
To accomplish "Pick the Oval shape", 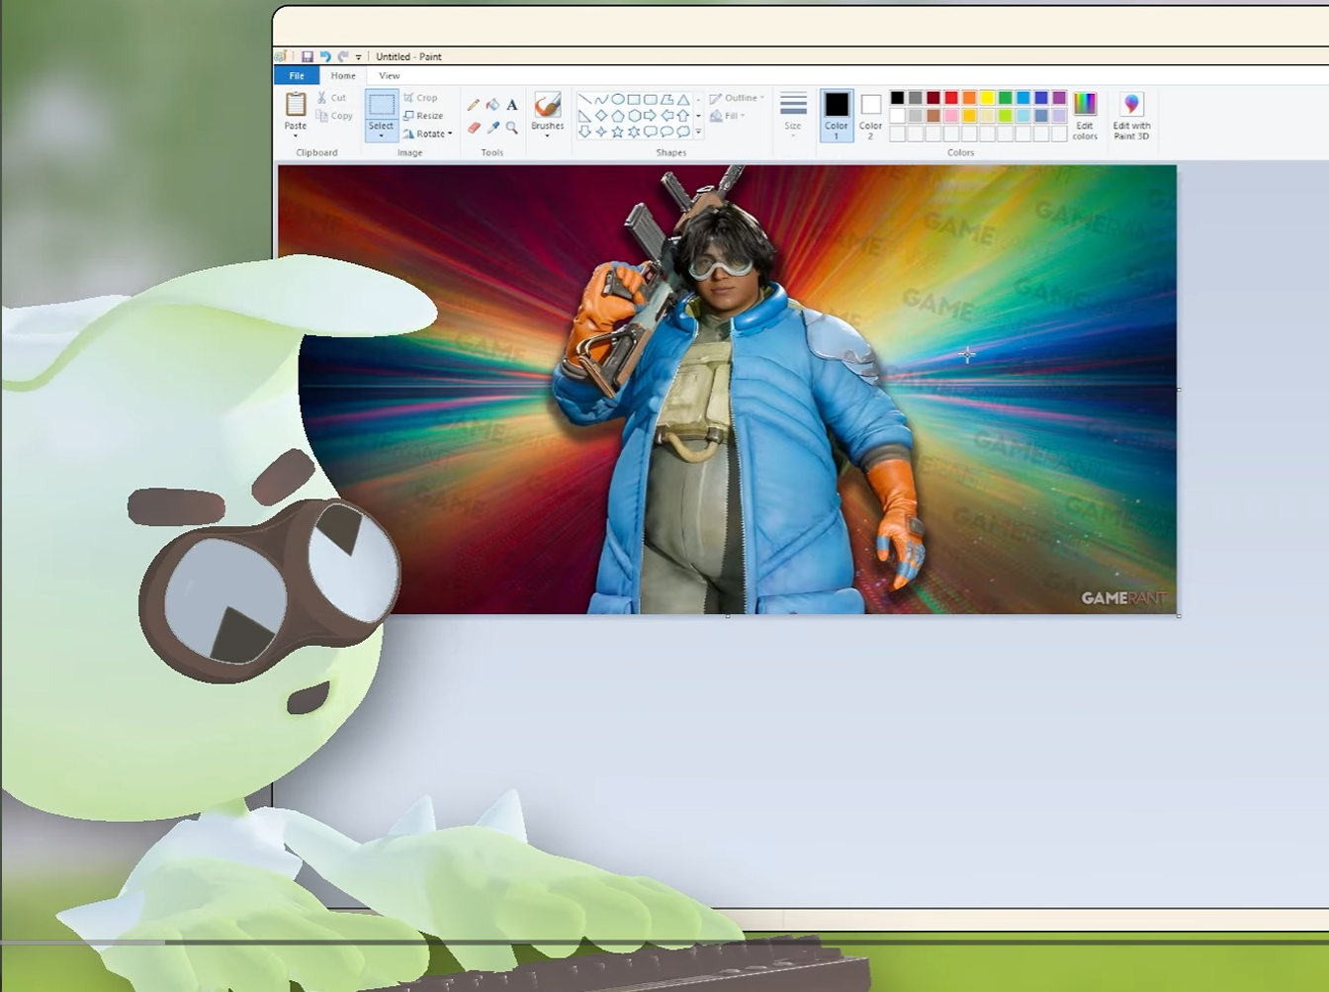I will click(x=617, y=99).
